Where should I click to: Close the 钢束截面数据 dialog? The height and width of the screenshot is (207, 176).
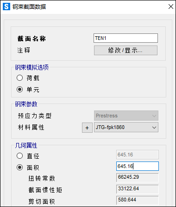click(x=171, y=6)
